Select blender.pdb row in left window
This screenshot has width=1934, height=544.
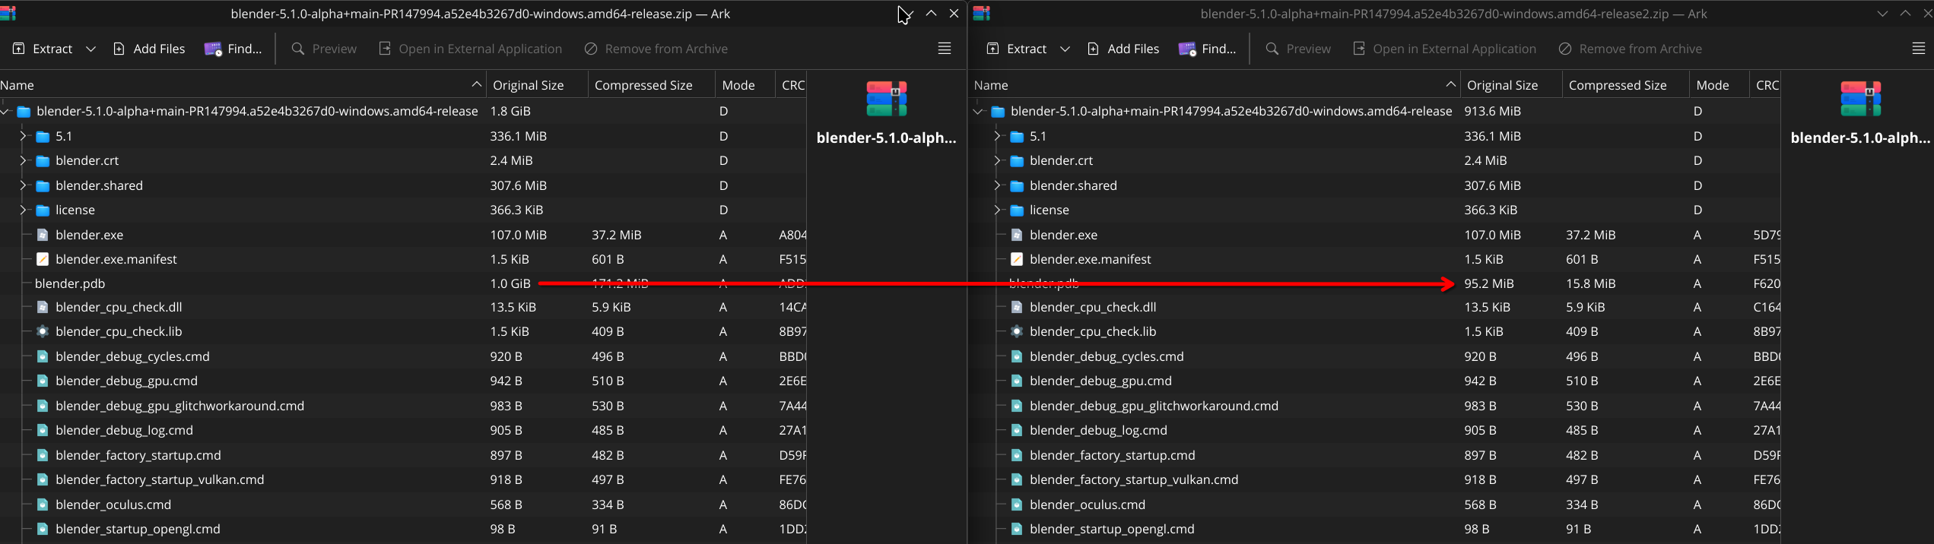70,283
